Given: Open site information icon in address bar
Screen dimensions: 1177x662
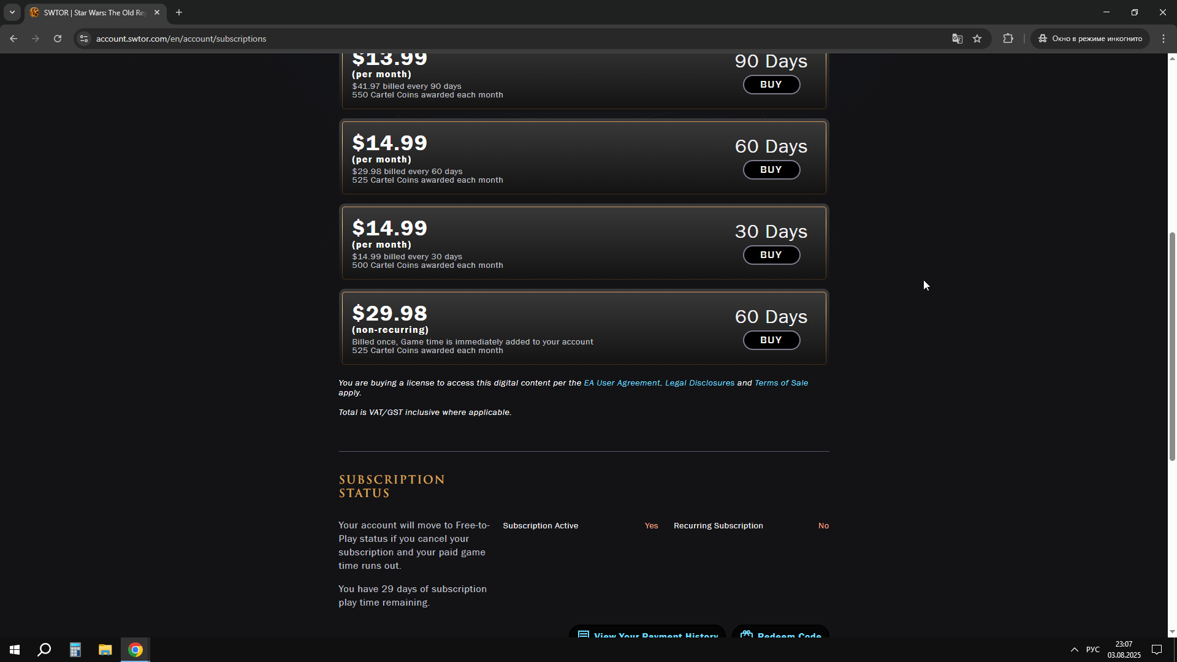Looking at the screenshot, I should tap(84, 39).
